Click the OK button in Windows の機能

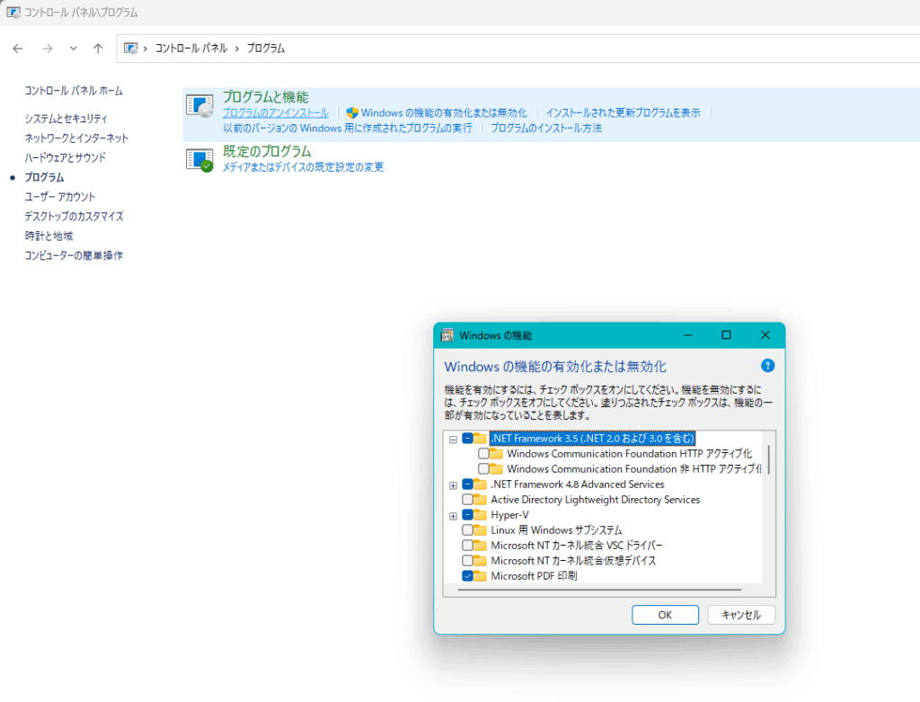coord(665,615)
